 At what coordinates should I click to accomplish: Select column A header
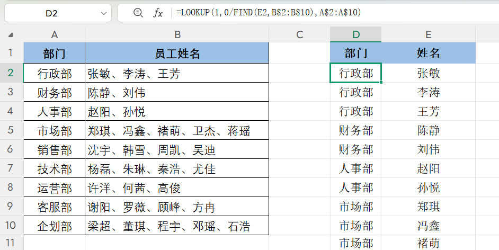coord(54,35)
